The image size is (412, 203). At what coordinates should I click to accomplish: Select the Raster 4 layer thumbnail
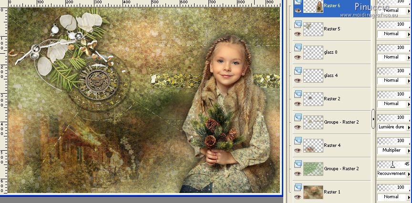[313, 145]
